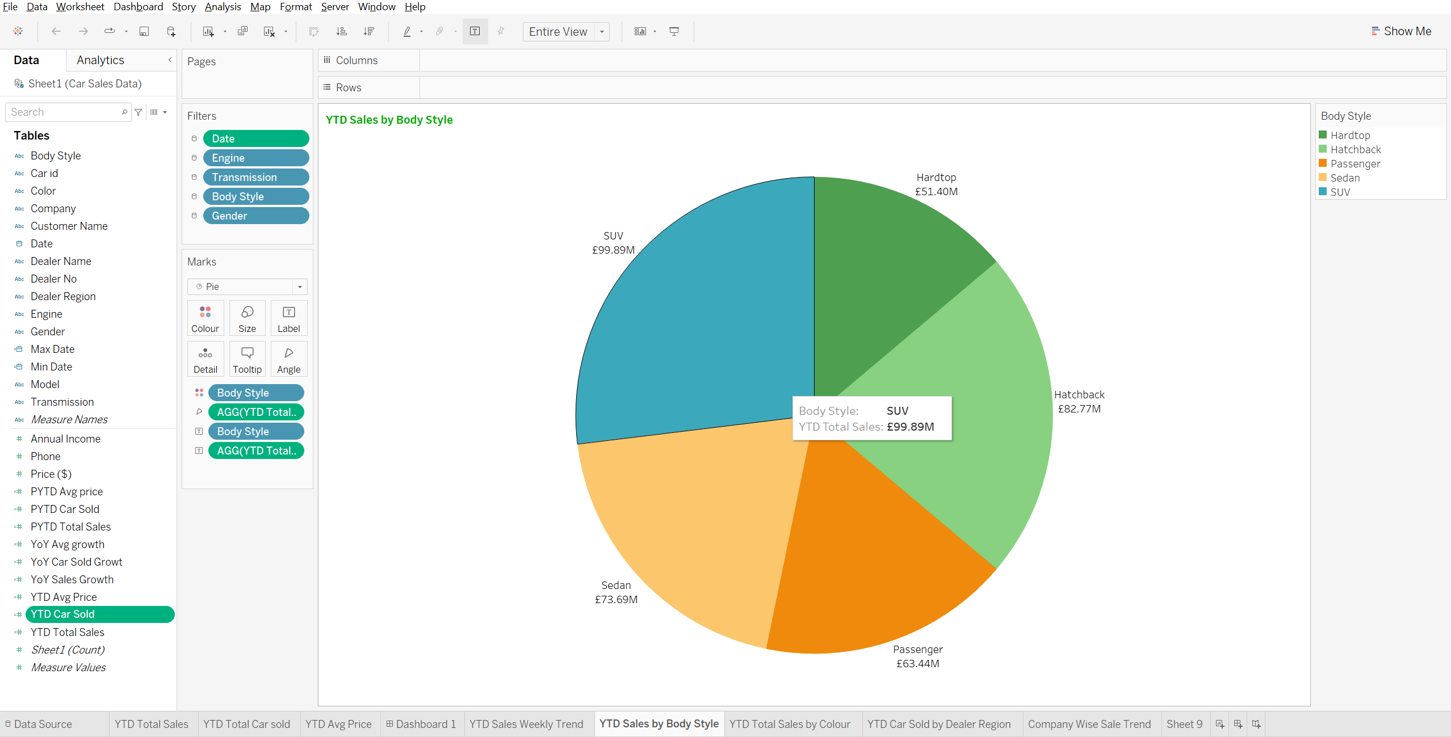Collapse the Data pane with chevron

170,60
